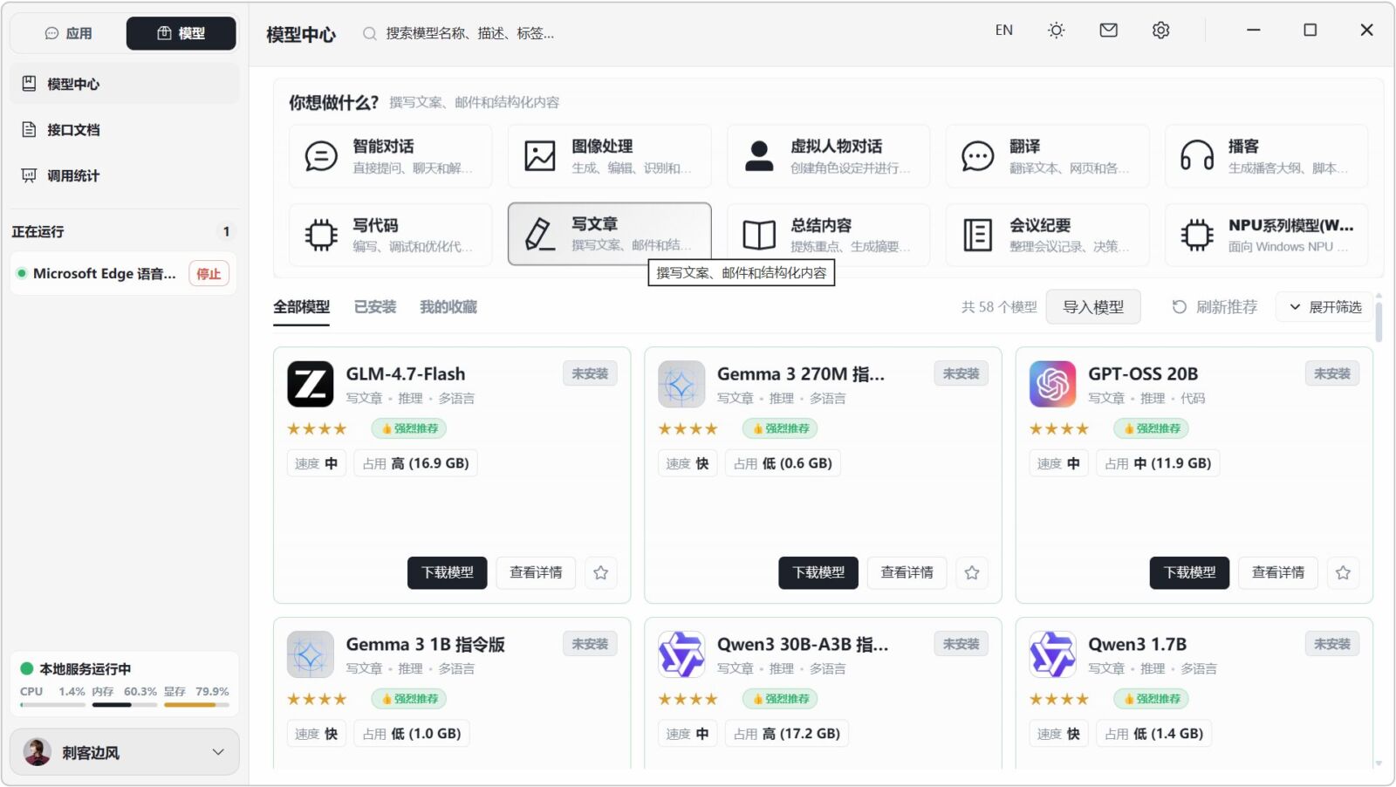Click the 显存 usage bar
Viewport: 1396px width, 787px height.
coord(196,705)
